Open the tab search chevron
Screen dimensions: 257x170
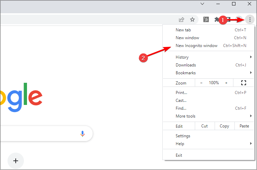coord(202,4)
